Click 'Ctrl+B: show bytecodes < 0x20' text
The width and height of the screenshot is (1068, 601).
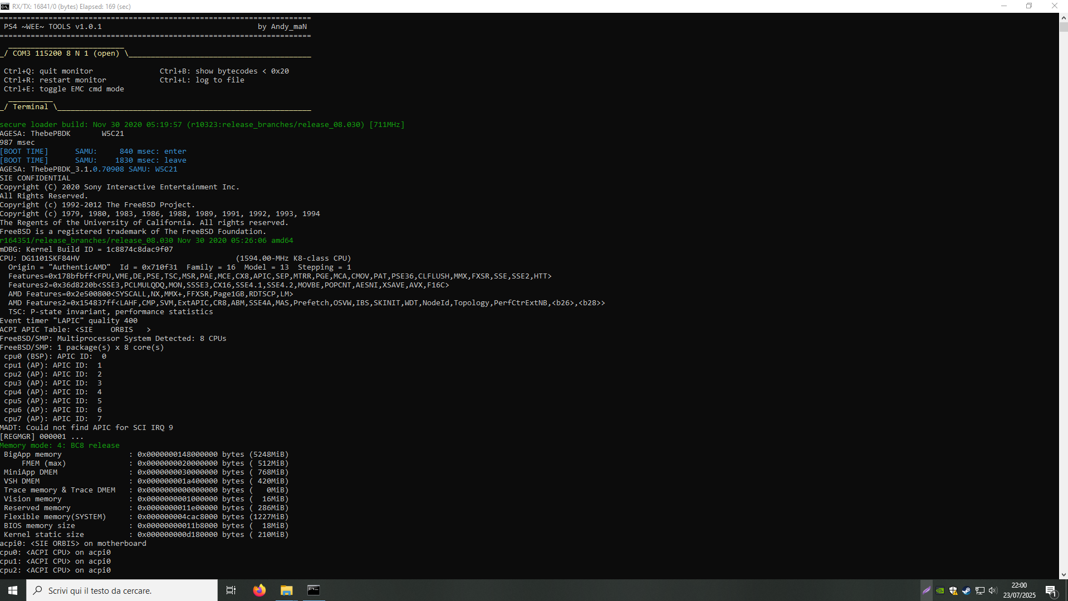coord(224,71)
